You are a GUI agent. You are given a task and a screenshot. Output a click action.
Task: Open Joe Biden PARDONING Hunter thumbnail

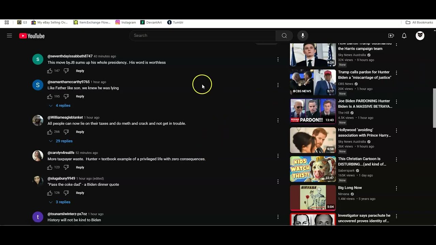(313, 111)
